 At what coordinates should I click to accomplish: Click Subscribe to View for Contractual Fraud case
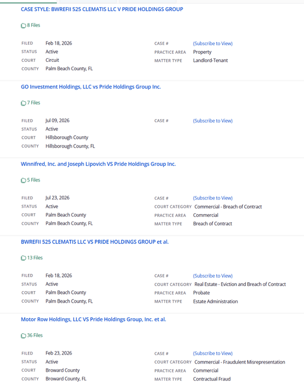tap(213, 354)
